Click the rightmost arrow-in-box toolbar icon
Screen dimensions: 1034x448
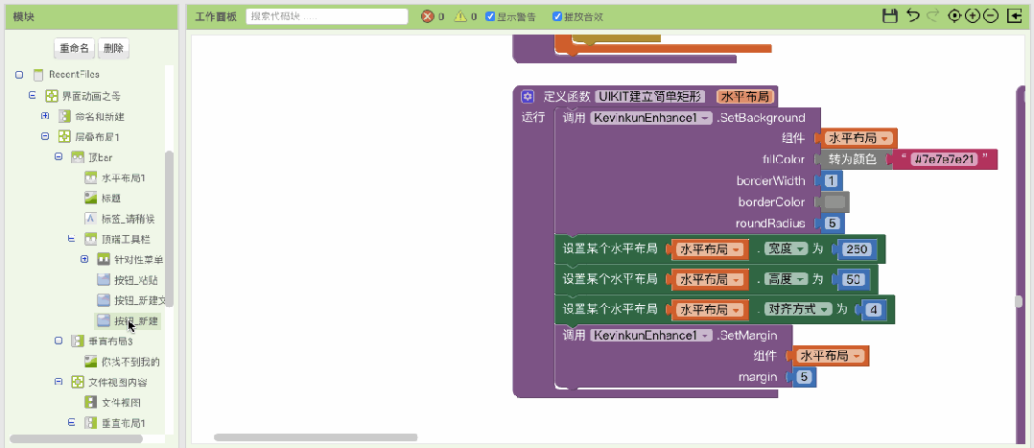click(1014, 16)
